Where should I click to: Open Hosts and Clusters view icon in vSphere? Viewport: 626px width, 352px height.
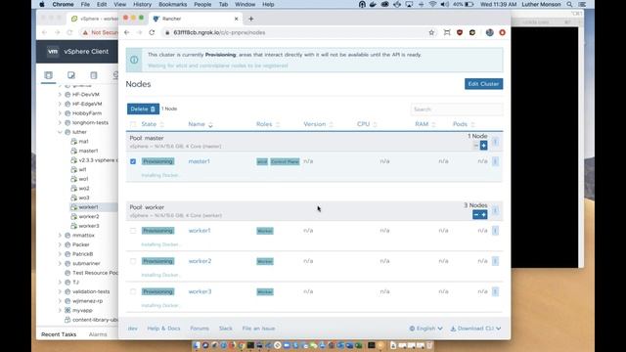tap(48, 75)
